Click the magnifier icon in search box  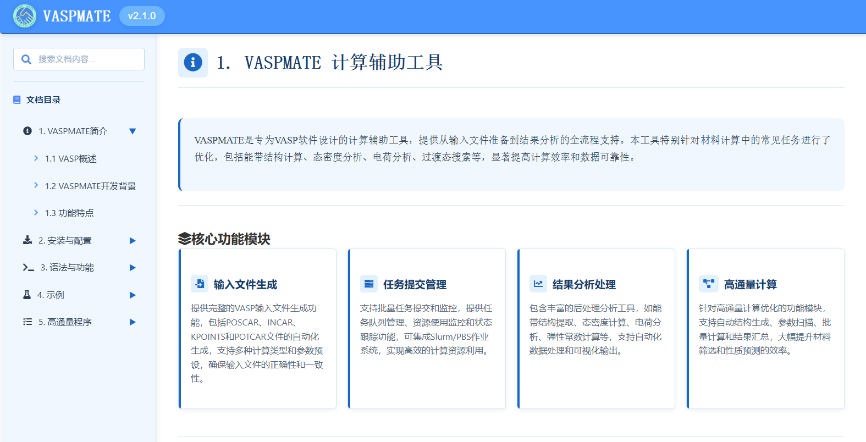coord(26,59)
